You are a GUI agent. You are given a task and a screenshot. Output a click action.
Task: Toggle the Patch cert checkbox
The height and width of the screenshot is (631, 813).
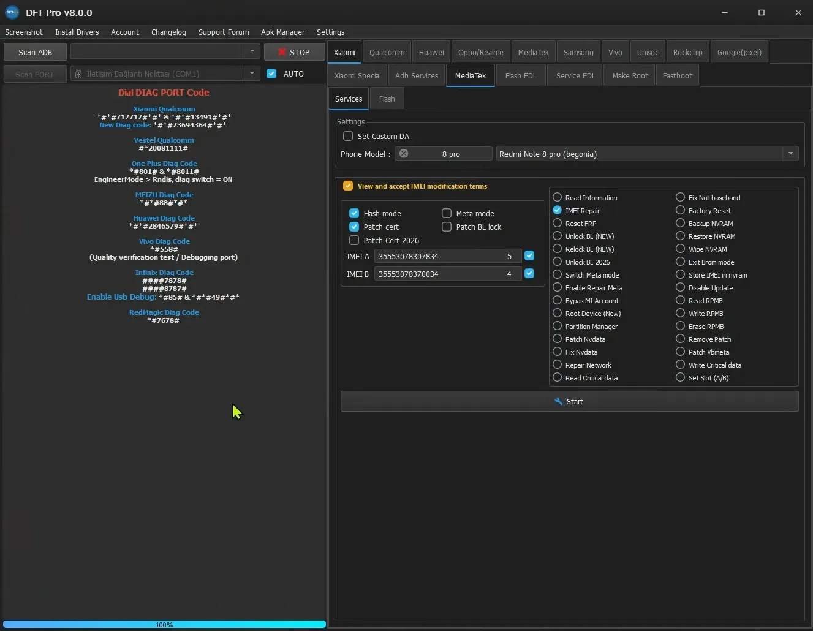354,227
